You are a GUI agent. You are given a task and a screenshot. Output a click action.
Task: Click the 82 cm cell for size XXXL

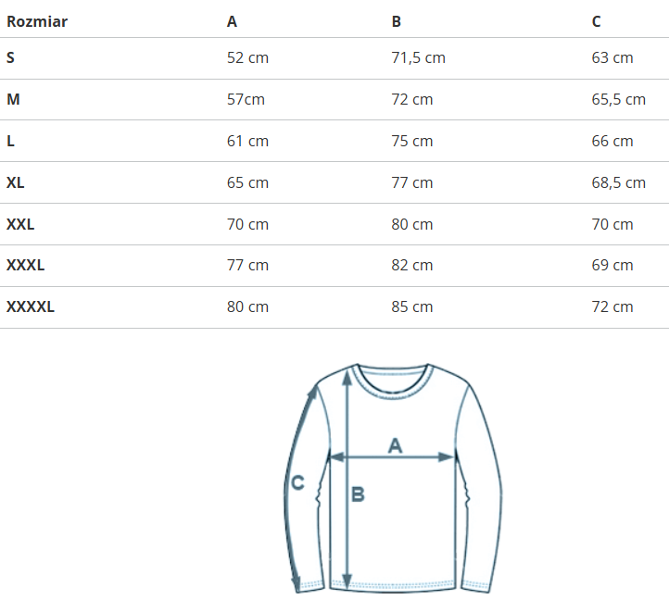412,265
